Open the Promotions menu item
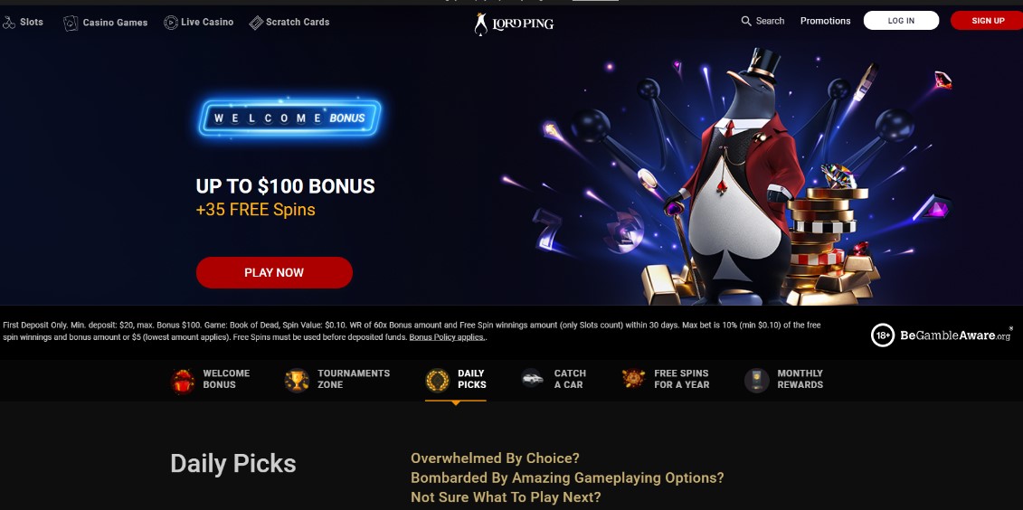 (825, 21)
